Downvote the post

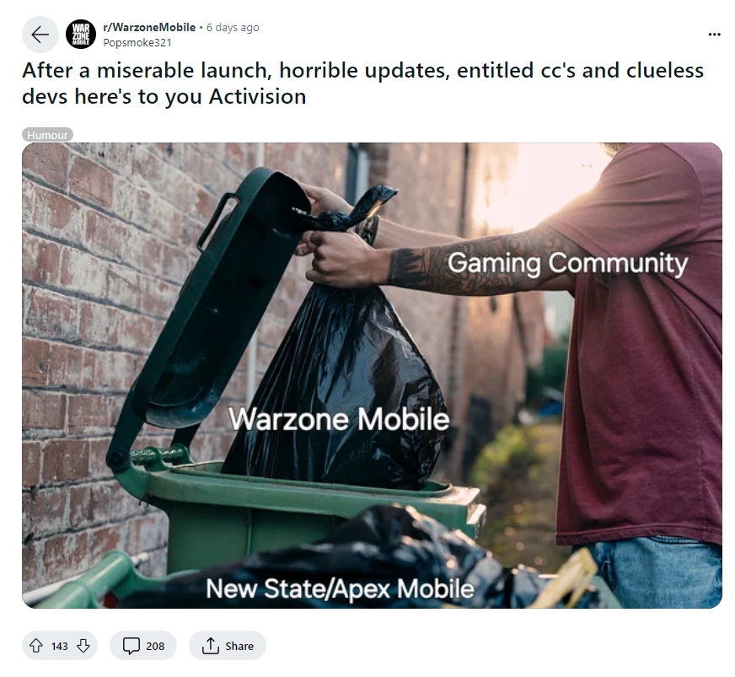point(83,646)
